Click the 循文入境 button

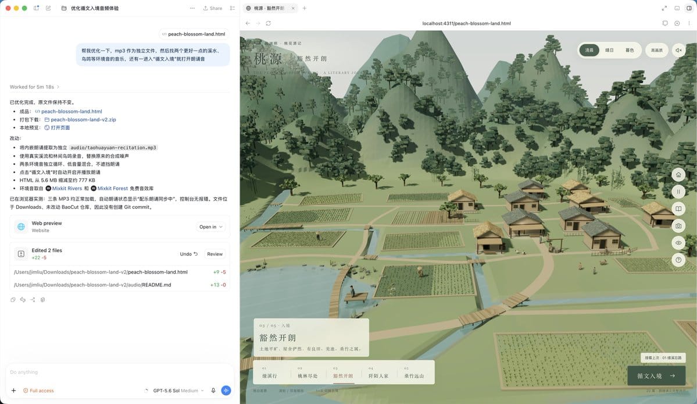point(656,376)
